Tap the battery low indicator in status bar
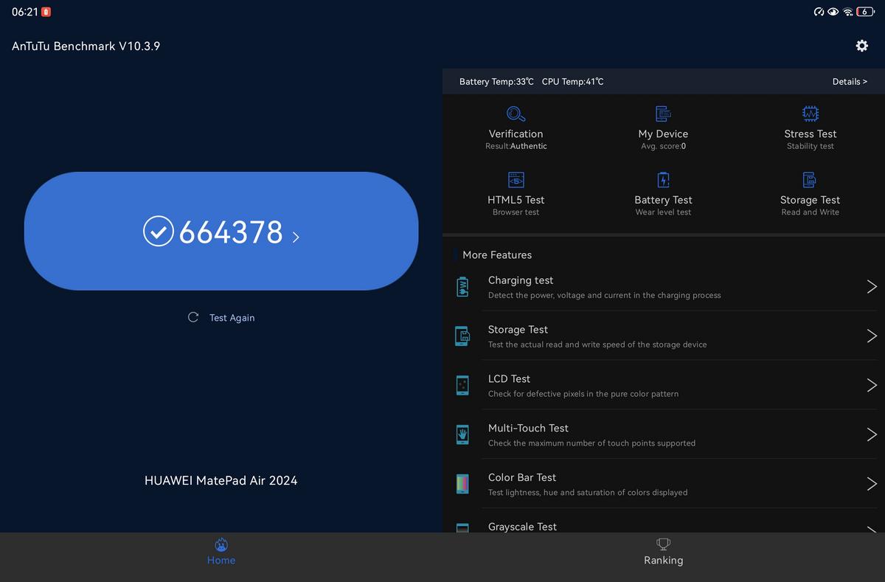This screenshot has height=582, width=885. 46,12
